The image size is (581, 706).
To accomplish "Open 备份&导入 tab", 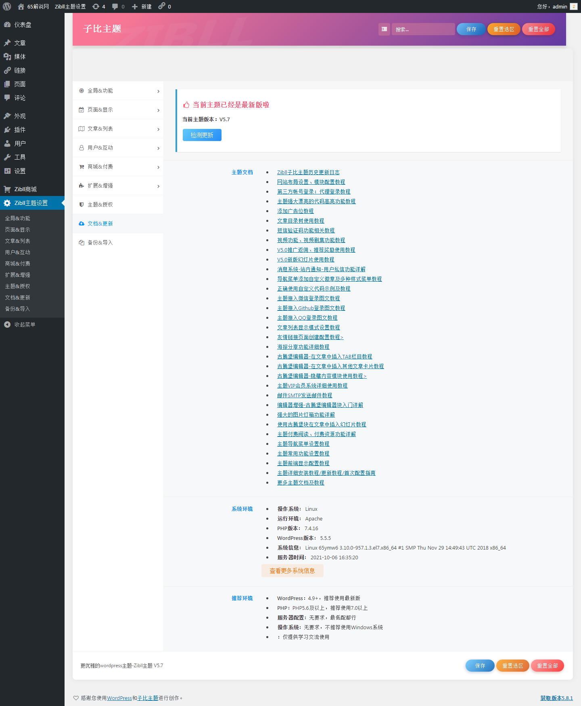I will 118,242.
